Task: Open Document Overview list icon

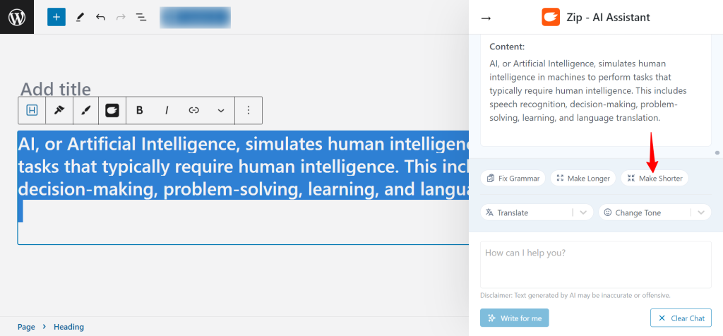Action: coord(141,18)
